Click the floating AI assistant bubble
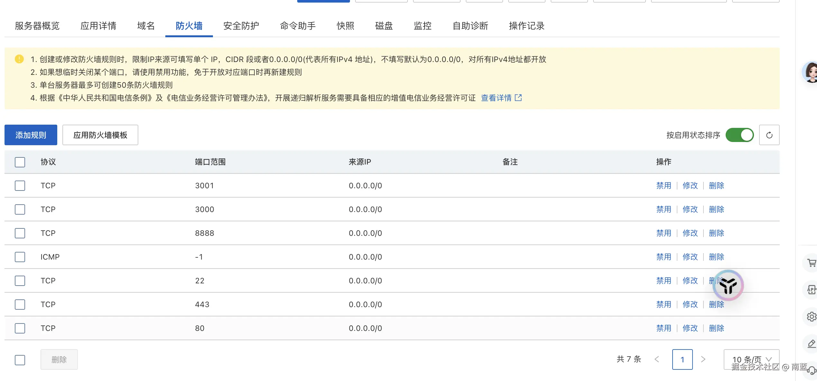Screen dimensions: 817x381 (728, 285)
